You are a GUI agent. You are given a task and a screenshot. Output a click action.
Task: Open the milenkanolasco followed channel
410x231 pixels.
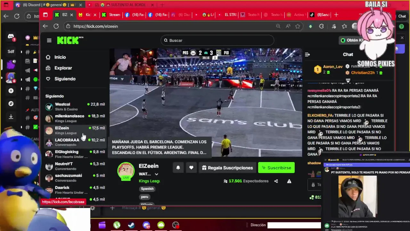tap(75, 118)
